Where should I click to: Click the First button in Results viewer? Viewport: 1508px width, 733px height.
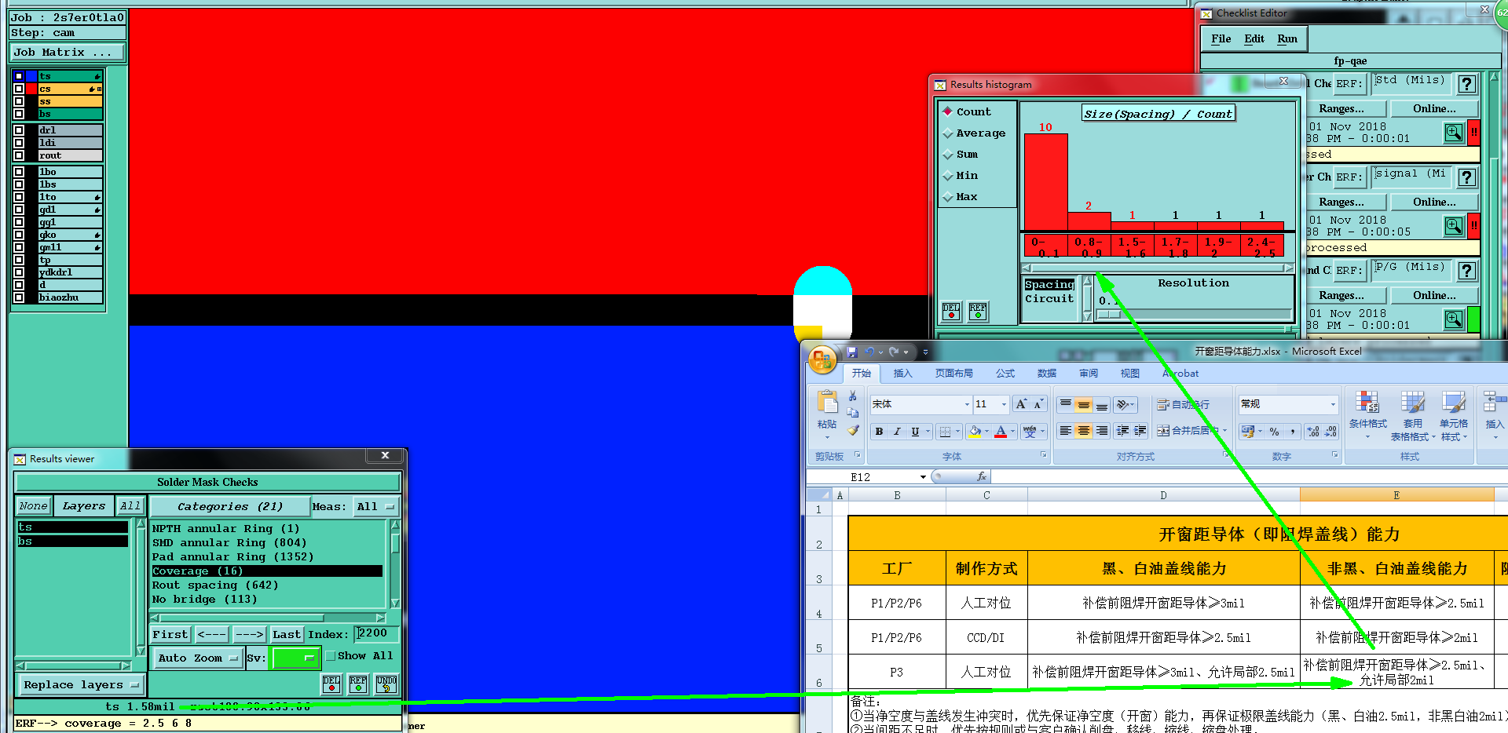170,634
